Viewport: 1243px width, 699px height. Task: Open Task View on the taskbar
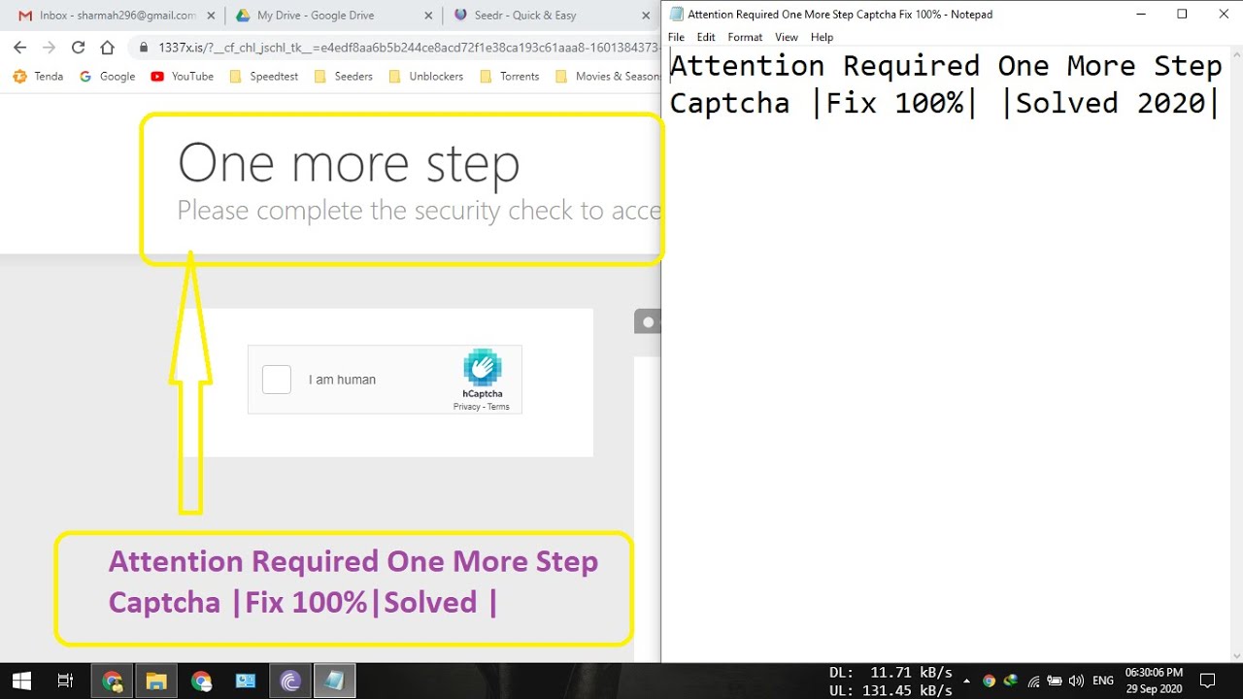(x=65, y=681)
